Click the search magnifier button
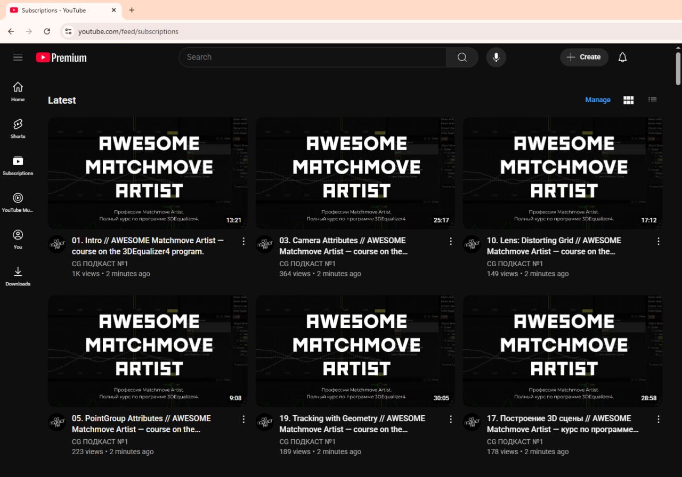Screen dimensions: 682x477 pos(462,57)
